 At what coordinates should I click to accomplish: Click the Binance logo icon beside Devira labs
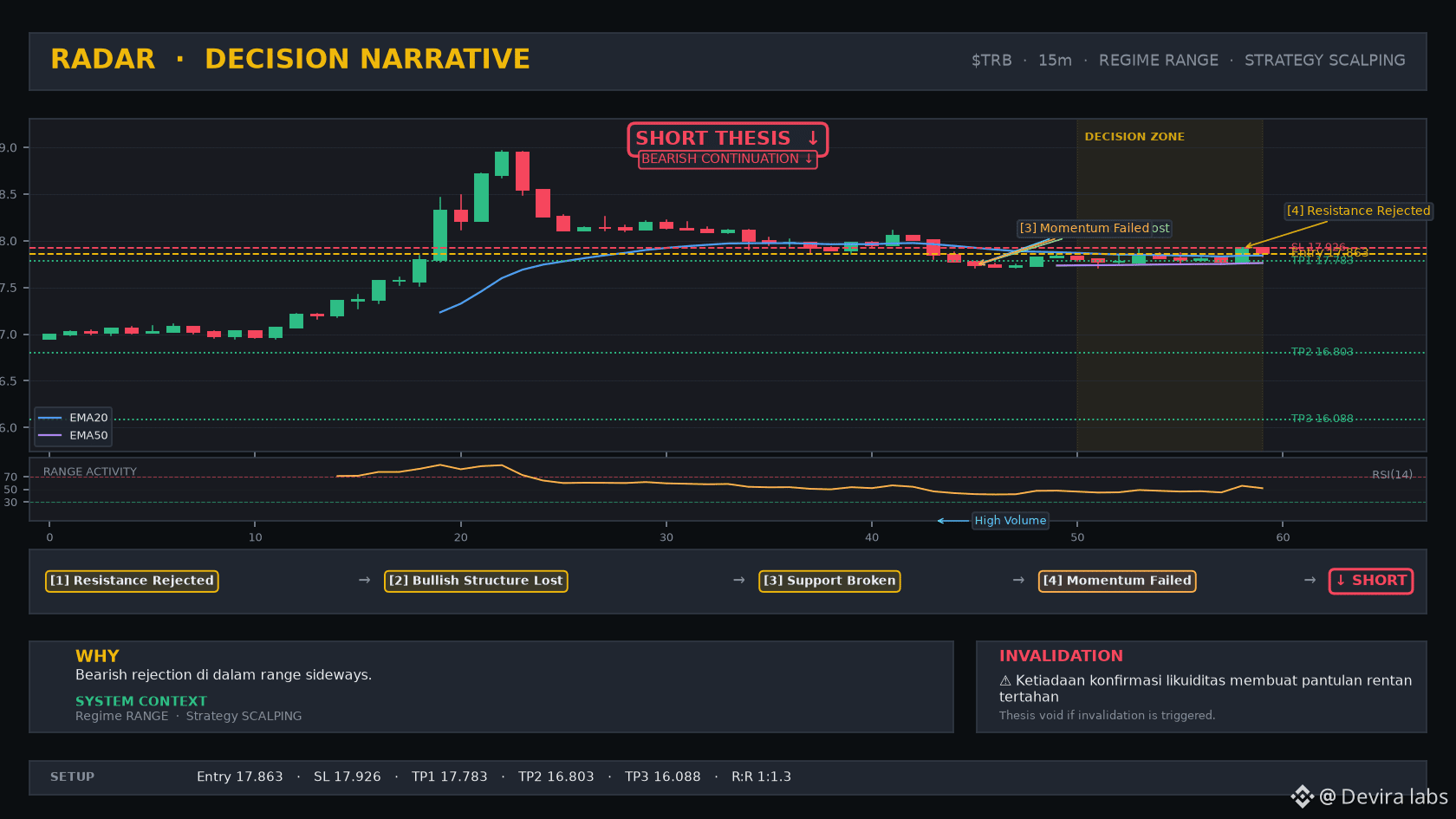(1302, 796)
